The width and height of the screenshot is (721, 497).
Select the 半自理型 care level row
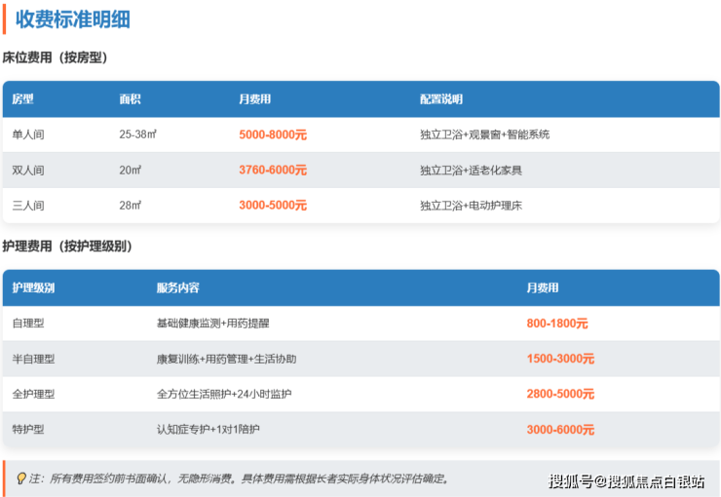(33, 359)
